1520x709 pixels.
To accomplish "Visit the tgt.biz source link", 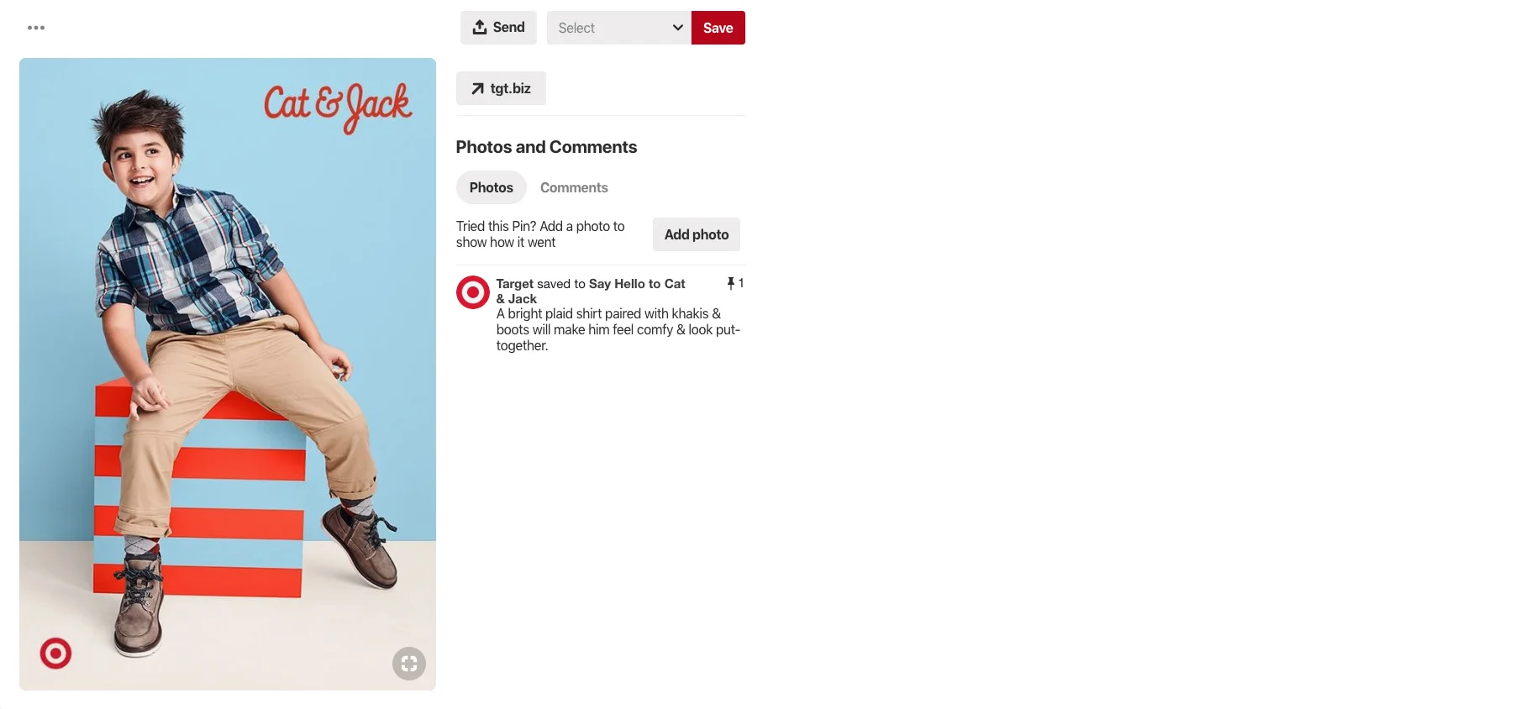I will (x=501, y=88).
